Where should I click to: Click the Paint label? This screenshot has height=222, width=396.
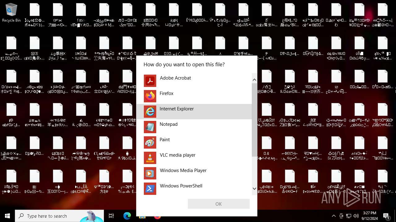coord(165,140)
